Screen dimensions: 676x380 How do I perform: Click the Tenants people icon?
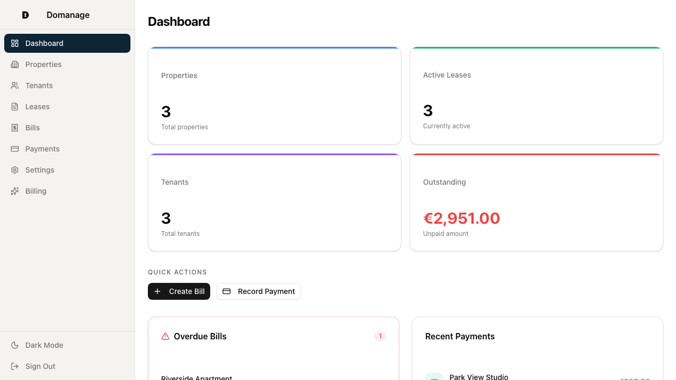(x=14, y=85)
